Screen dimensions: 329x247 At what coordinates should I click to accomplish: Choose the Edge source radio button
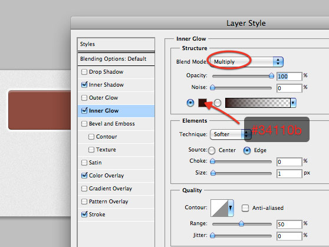click(x=247, y=150)
